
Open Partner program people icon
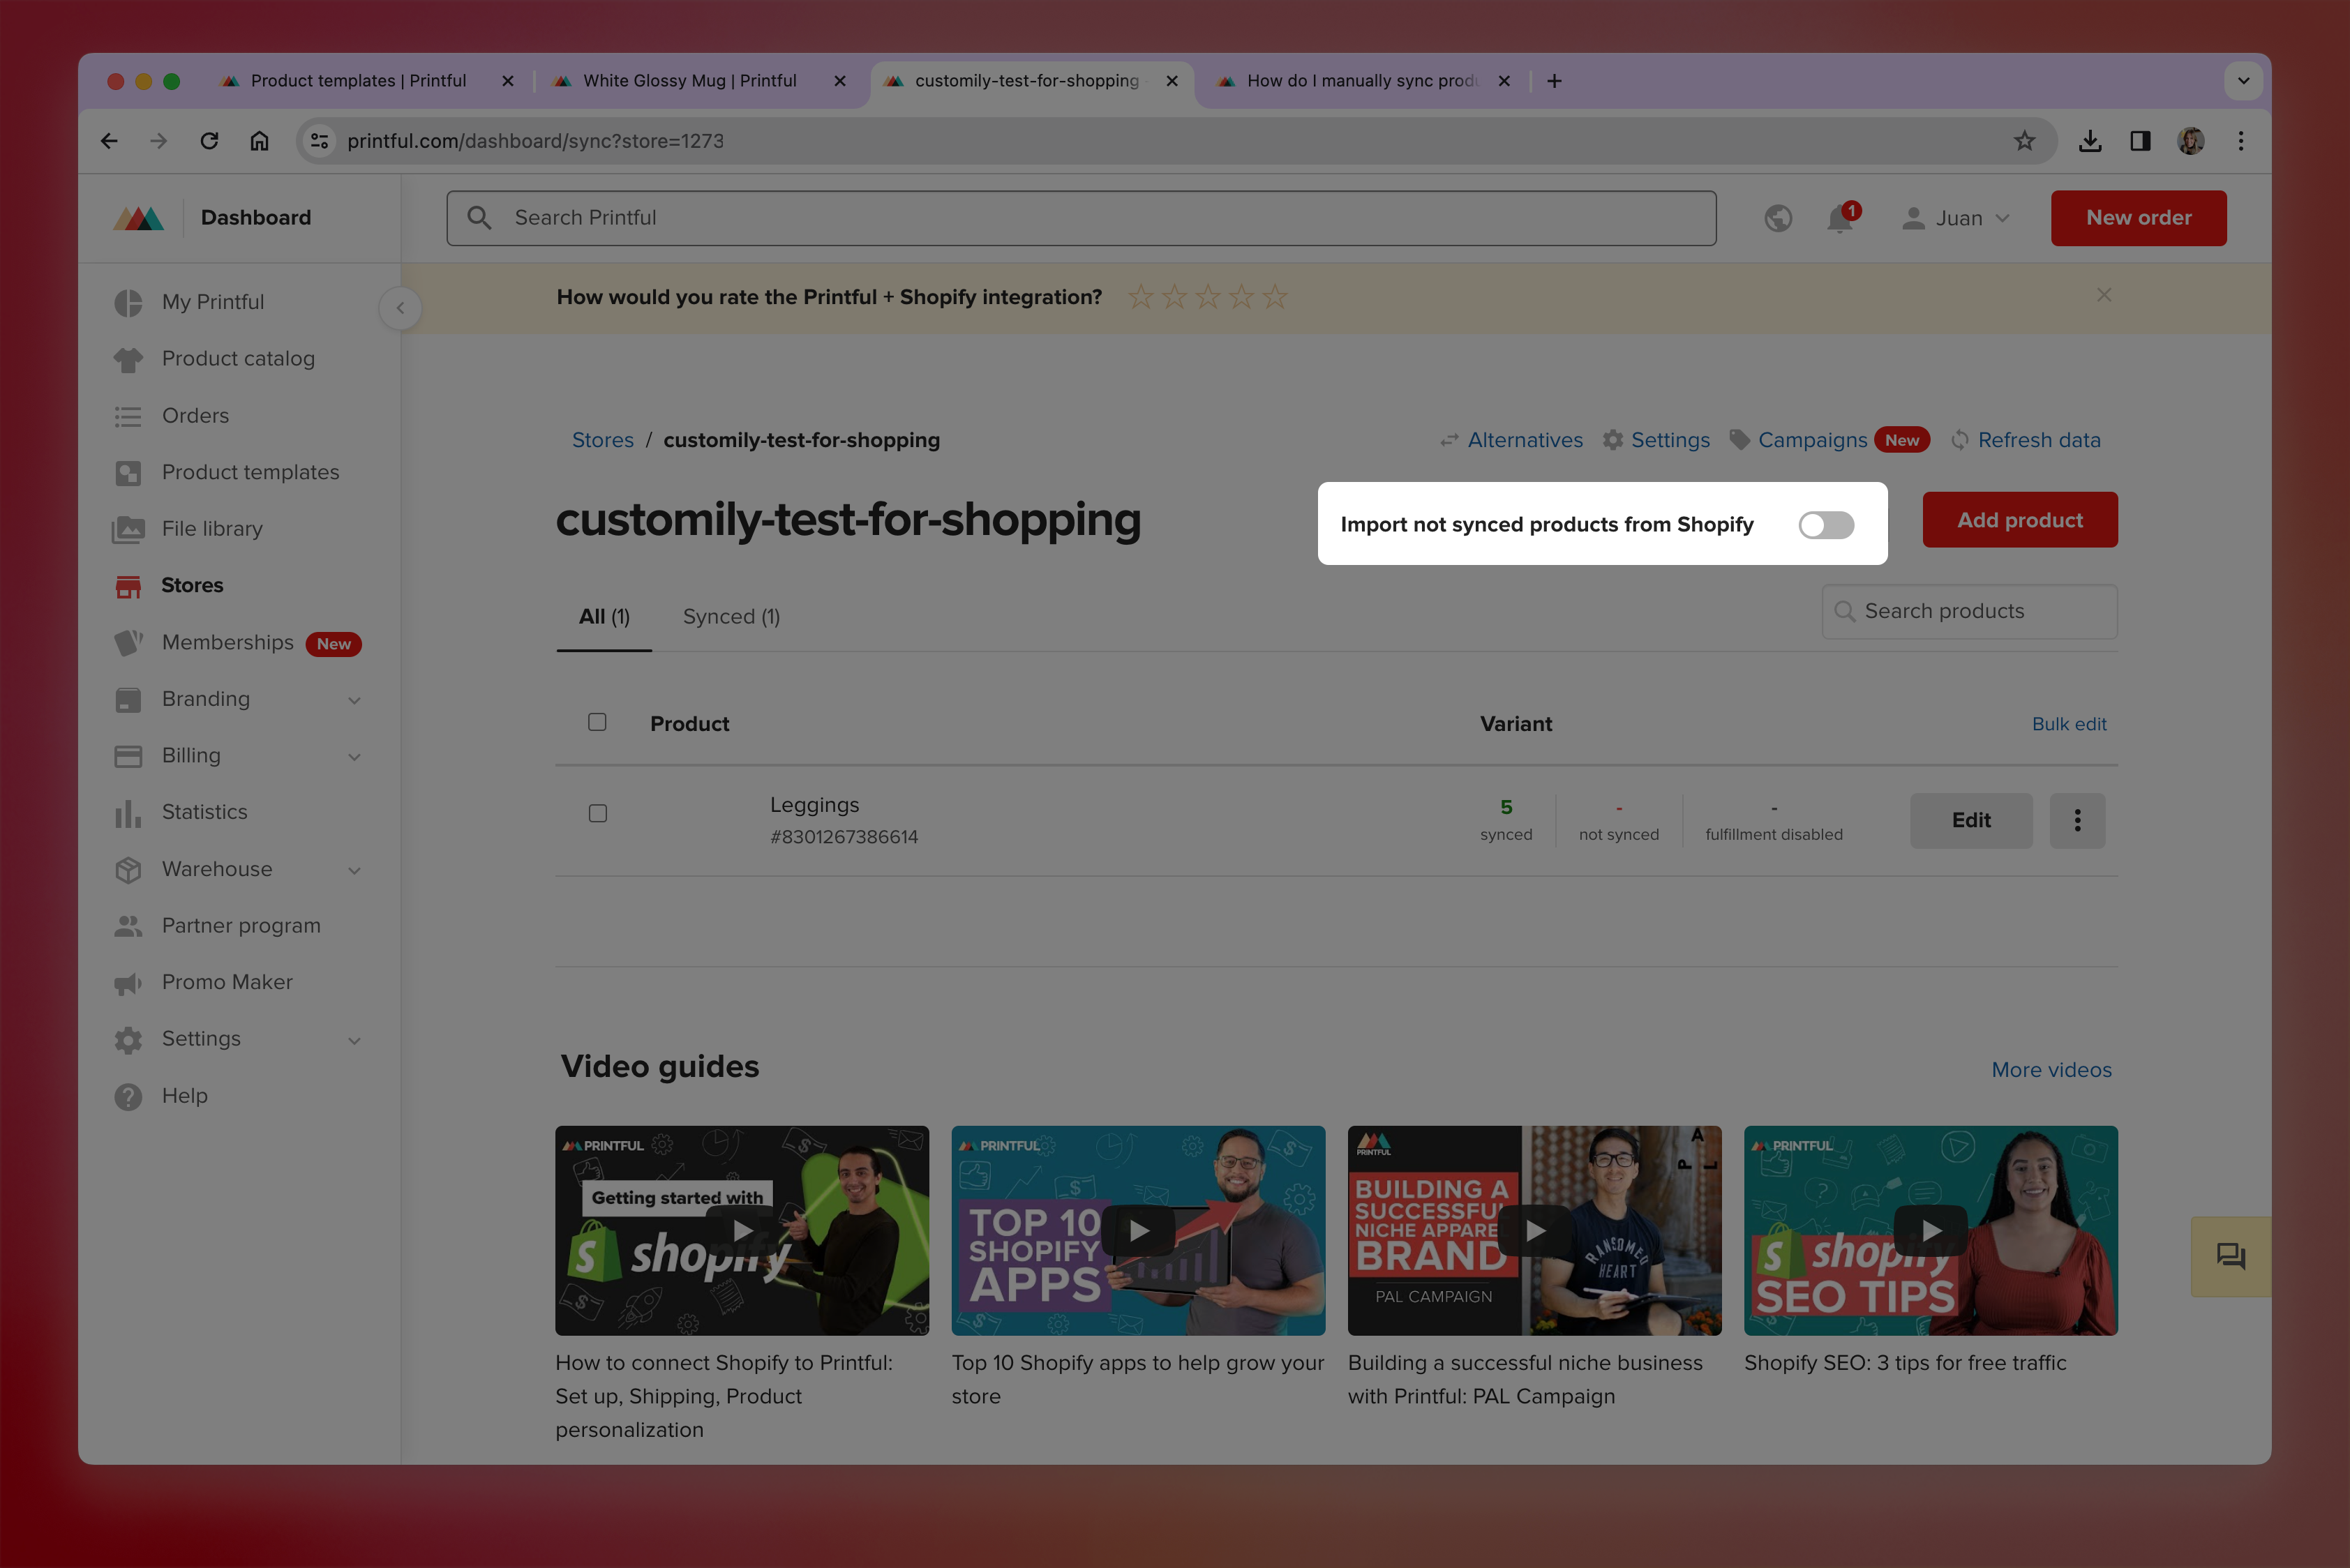pyautogui.click(x=128, y=926)
